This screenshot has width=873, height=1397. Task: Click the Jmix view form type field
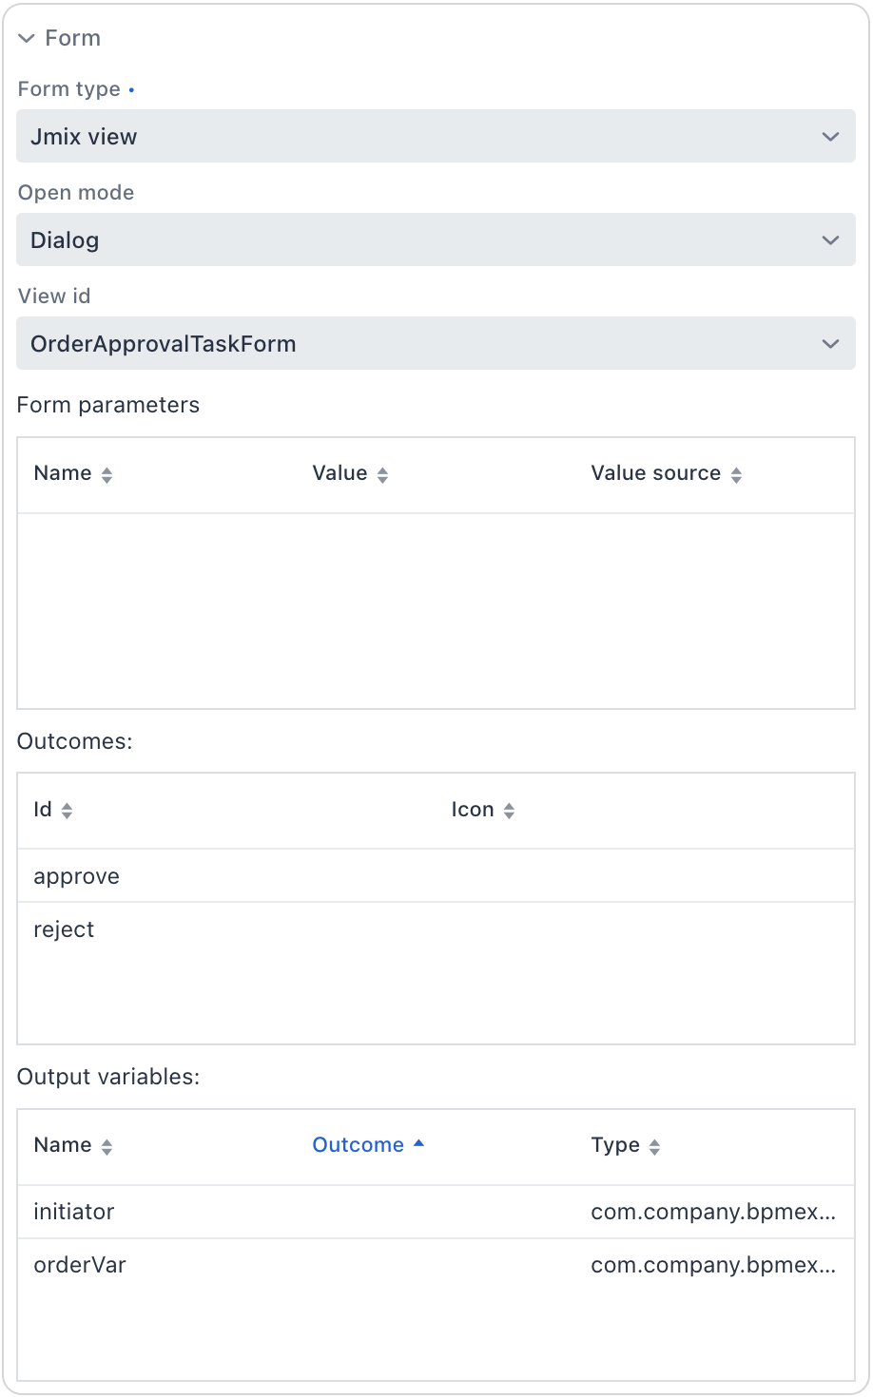coord(380,137)
